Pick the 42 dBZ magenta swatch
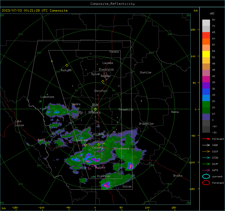The width and height of the screenshot is (225, 211). pyautogui.click(x=206, y=79)
